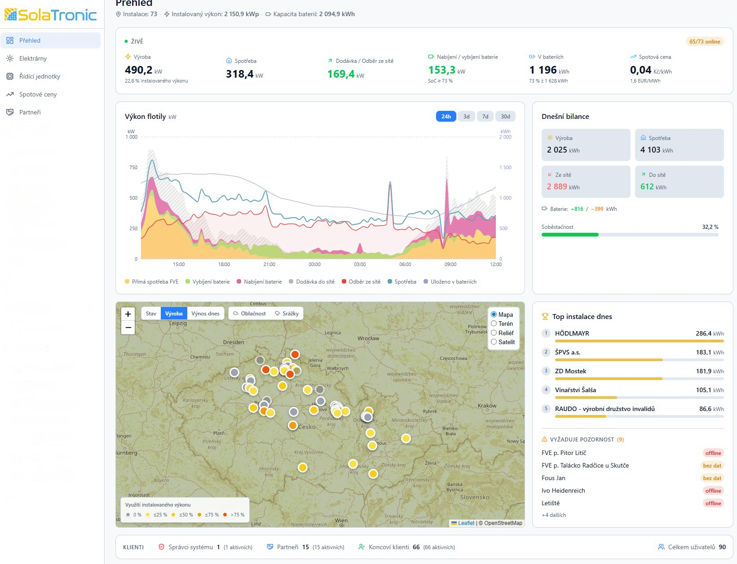Click the bez dat badge for Fous Jan
This screenshot has height=564, width=737.
pyautogui.click(x=712, y=478)
